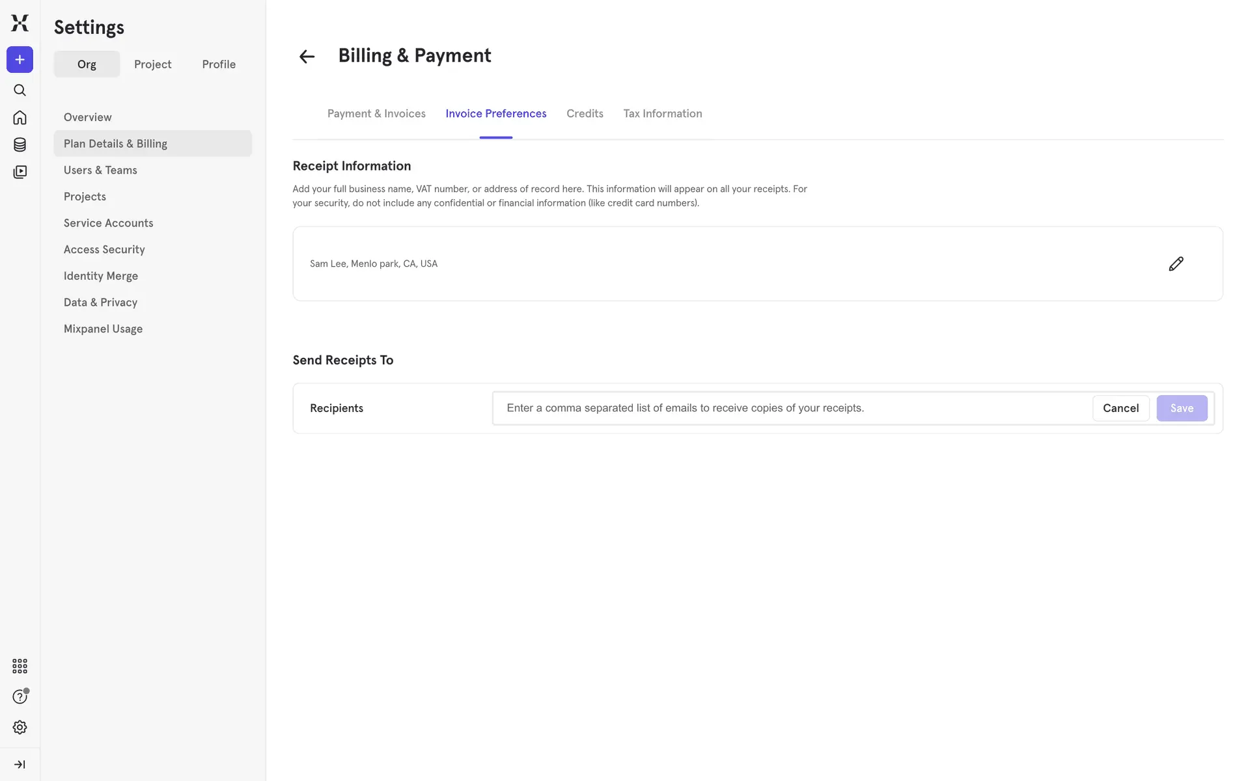This screenshot has width=1250, height=781.
Task: Edit receipt information with pencil icon
Action: click(1176, 264)
